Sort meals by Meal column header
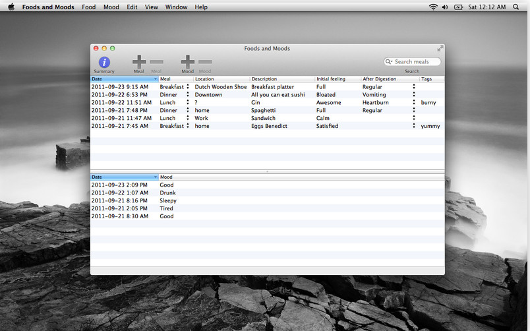 176,78
